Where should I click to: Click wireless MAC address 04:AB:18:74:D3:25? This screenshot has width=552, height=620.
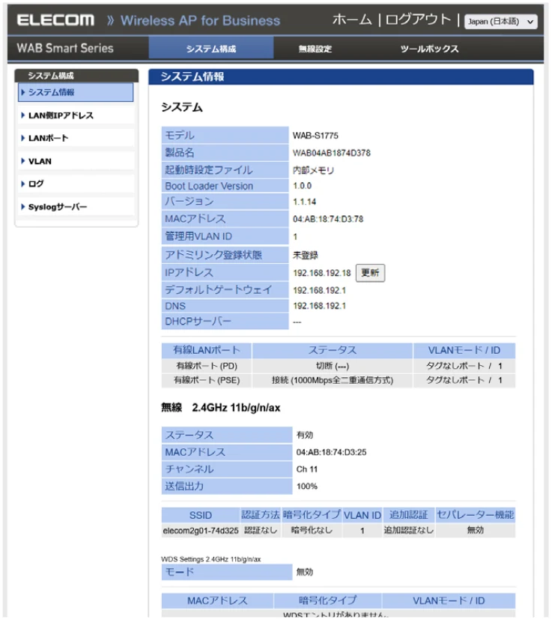331,452
